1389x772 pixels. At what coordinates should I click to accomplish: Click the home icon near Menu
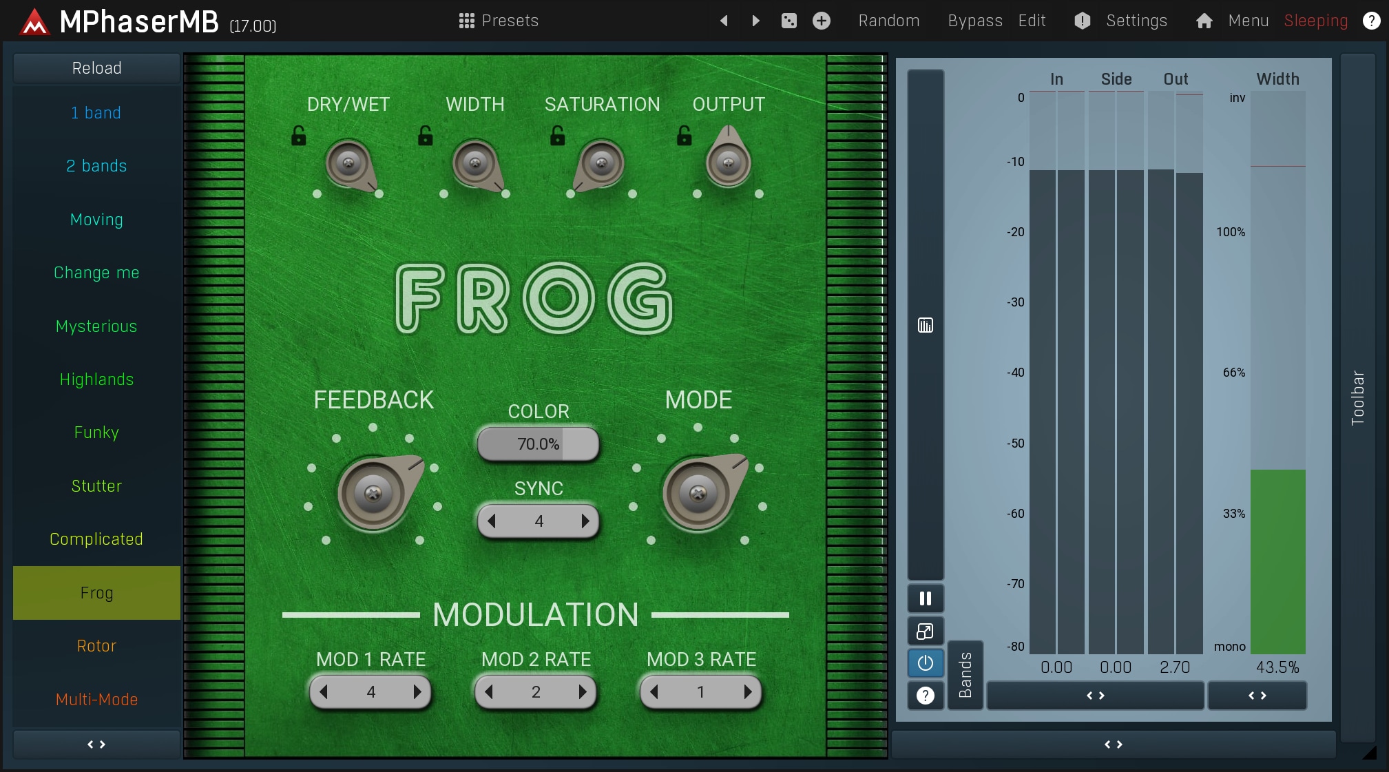[1204, 21]
